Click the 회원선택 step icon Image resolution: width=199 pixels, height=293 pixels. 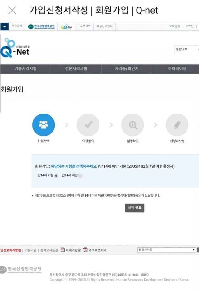point(44,125)
